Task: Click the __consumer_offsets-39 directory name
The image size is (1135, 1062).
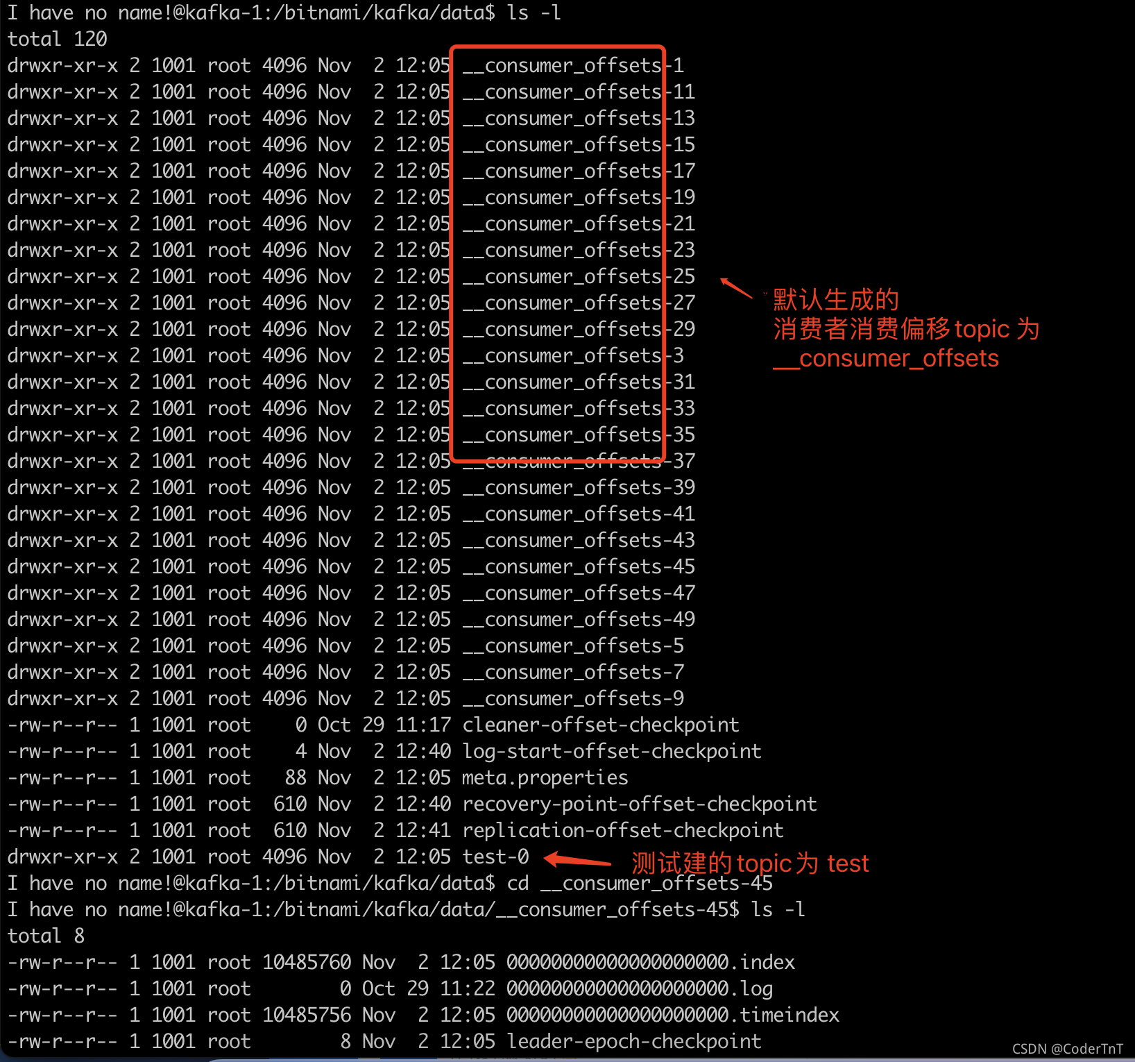Action: 579,487
